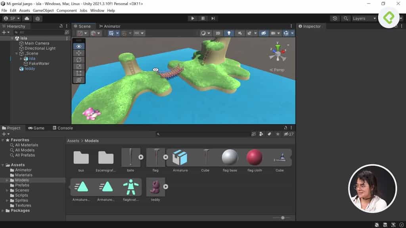406x228 pixels.
Task: Select the Move tool in the Scene overlay
Action: [x=79, y=53]
